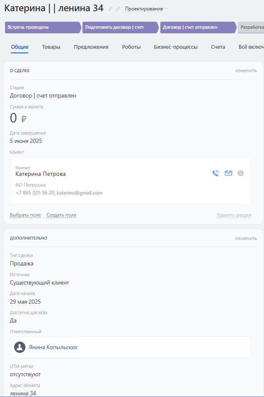Viewport: 264px width, 397px height.
Task: Open the Проектирование pipeline dropdown
Action: click(146, 9)
